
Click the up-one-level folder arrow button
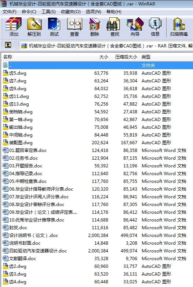(8, 45)
